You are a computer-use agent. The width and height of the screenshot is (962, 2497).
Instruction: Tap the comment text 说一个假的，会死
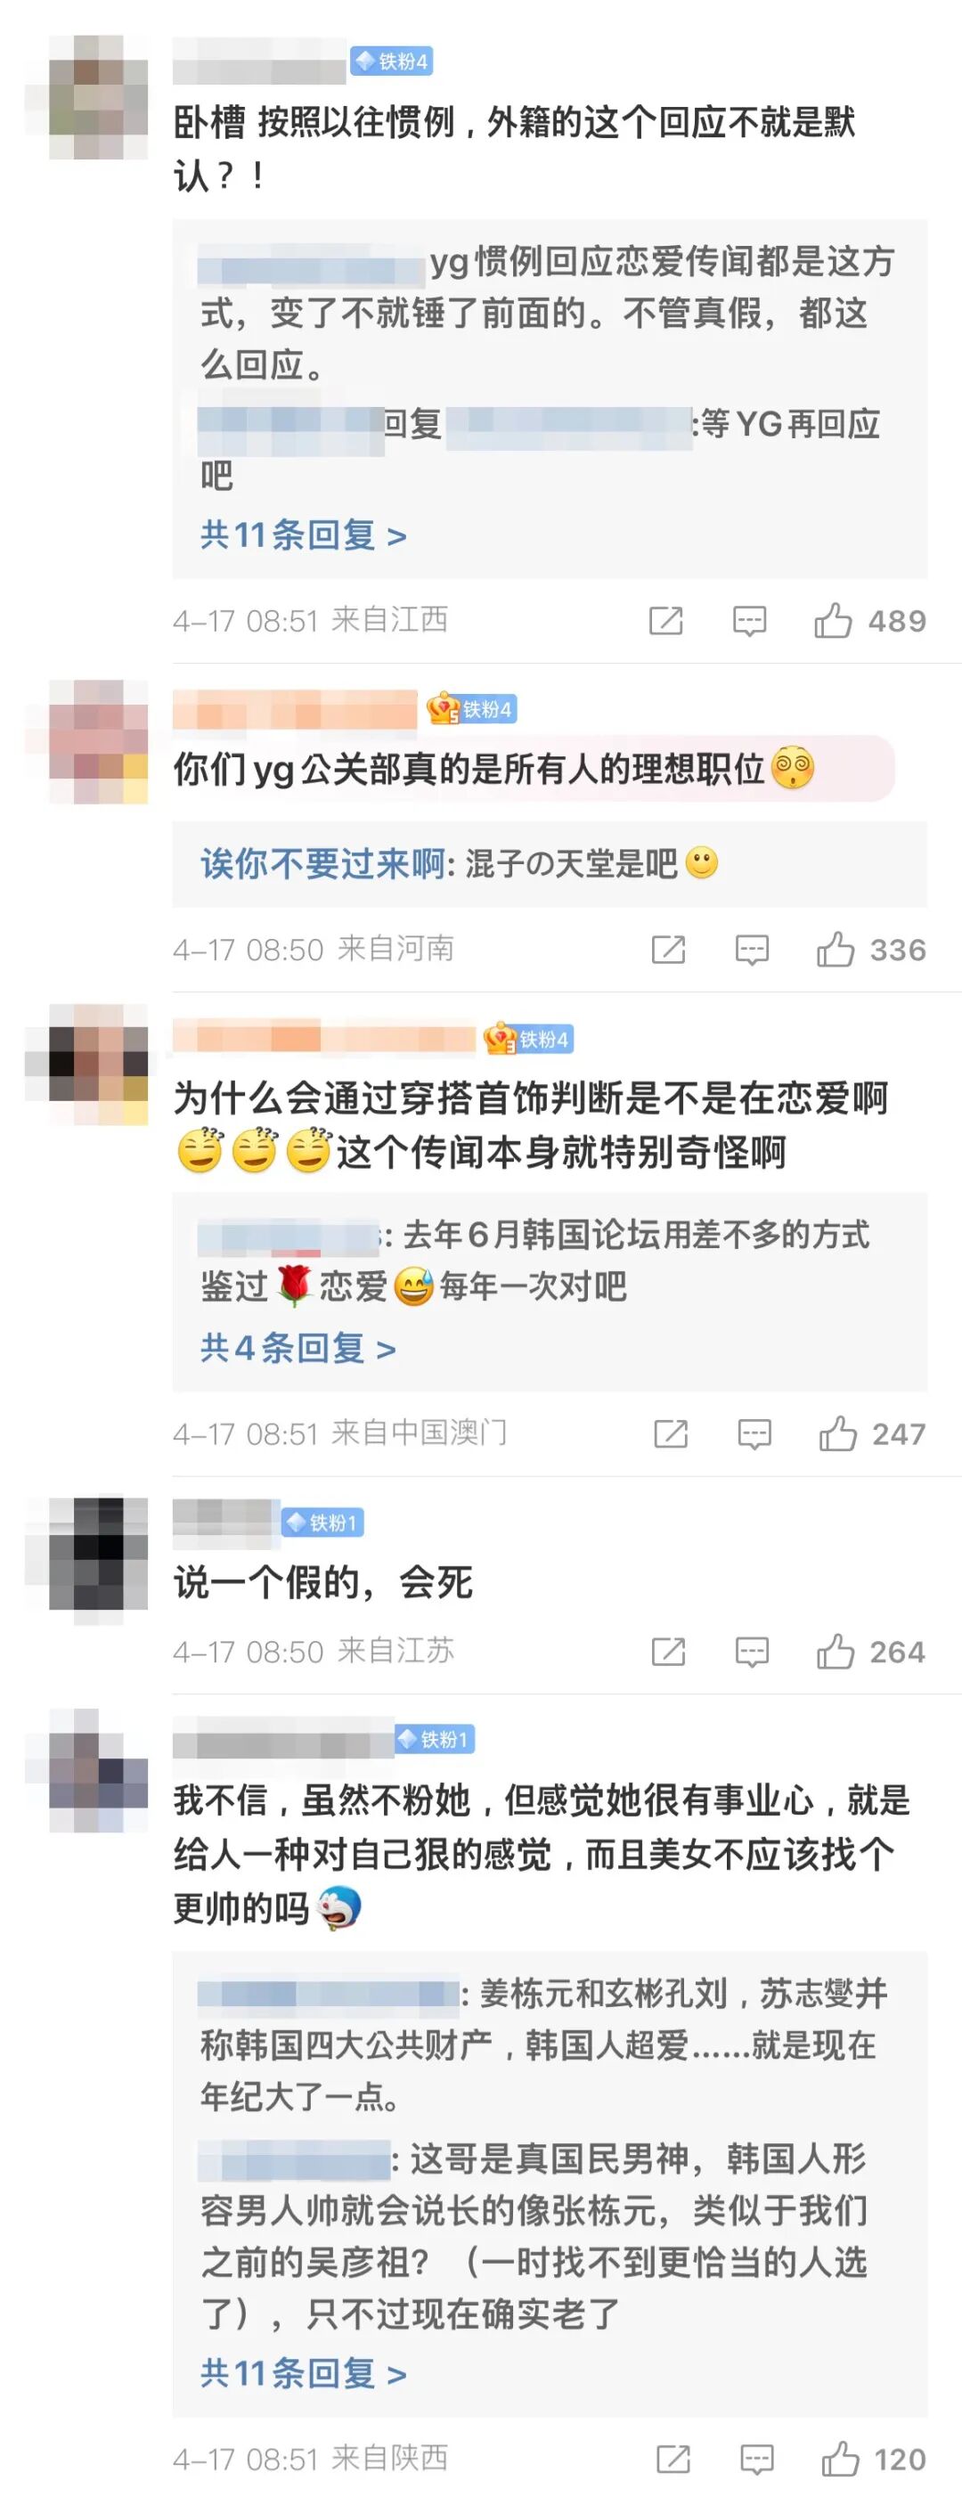click(323, 1583)
